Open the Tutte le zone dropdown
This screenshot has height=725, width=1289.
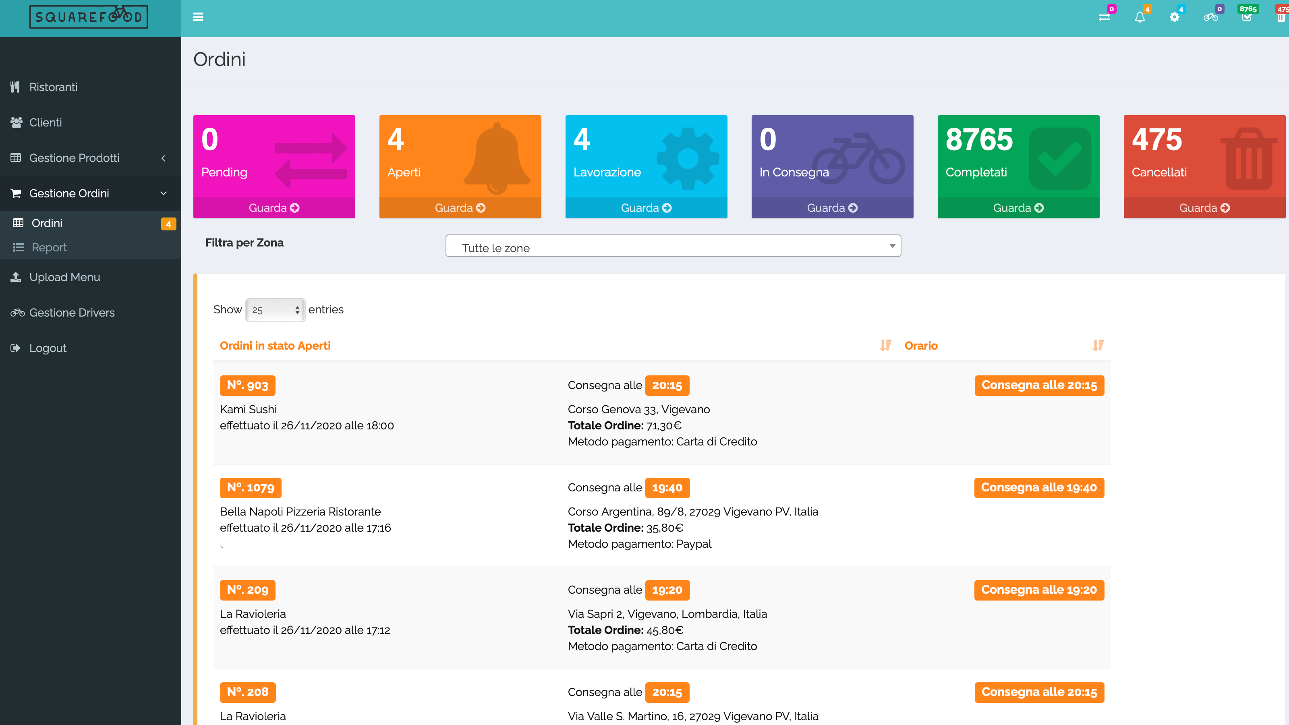(673, 246)
